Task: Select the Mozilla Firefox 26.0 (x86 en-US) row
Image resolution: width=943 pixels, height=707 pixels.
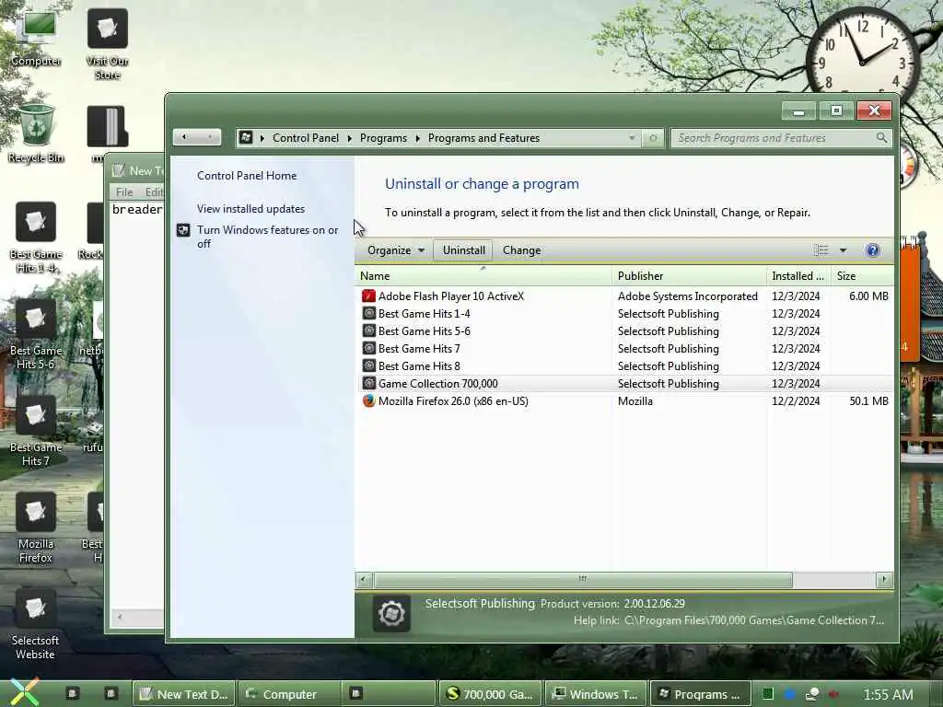Action: coord(624,401)
